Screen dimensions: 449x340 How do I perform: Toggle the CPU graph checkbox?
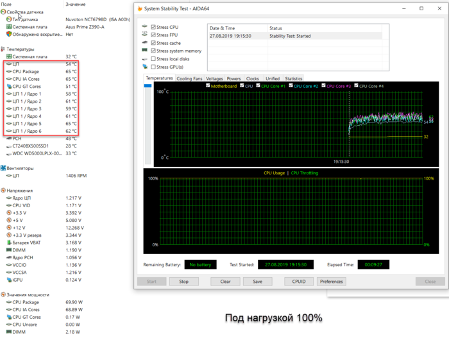click(242, 85)
